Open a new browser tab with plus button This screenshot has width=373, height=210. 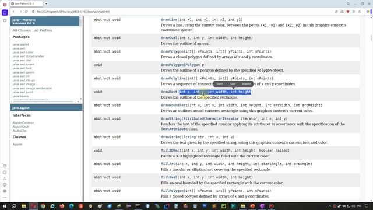46,4
